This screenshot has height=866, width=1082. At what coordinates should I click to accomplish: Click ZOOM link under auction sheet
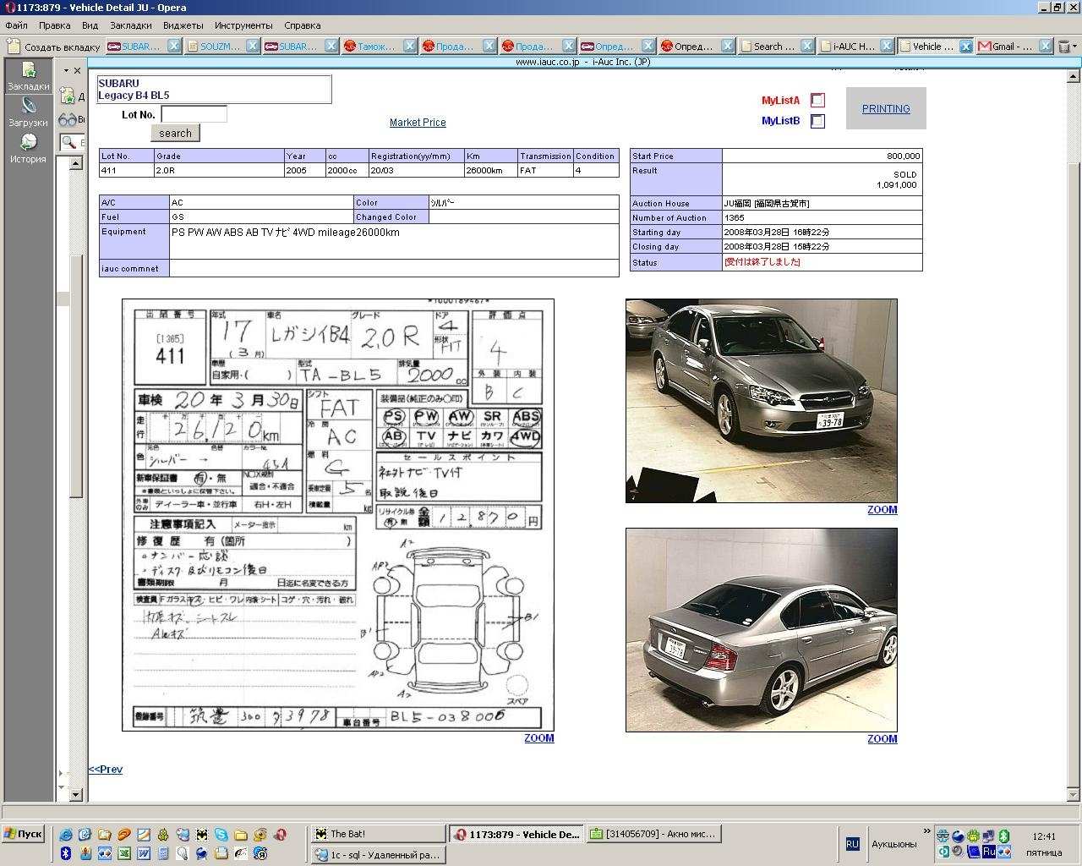coord(538,738)
